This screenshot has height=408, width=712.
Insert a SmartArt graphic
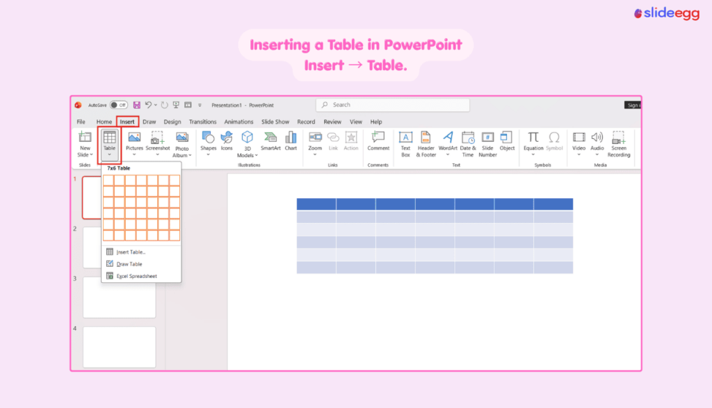click(270, 141)
